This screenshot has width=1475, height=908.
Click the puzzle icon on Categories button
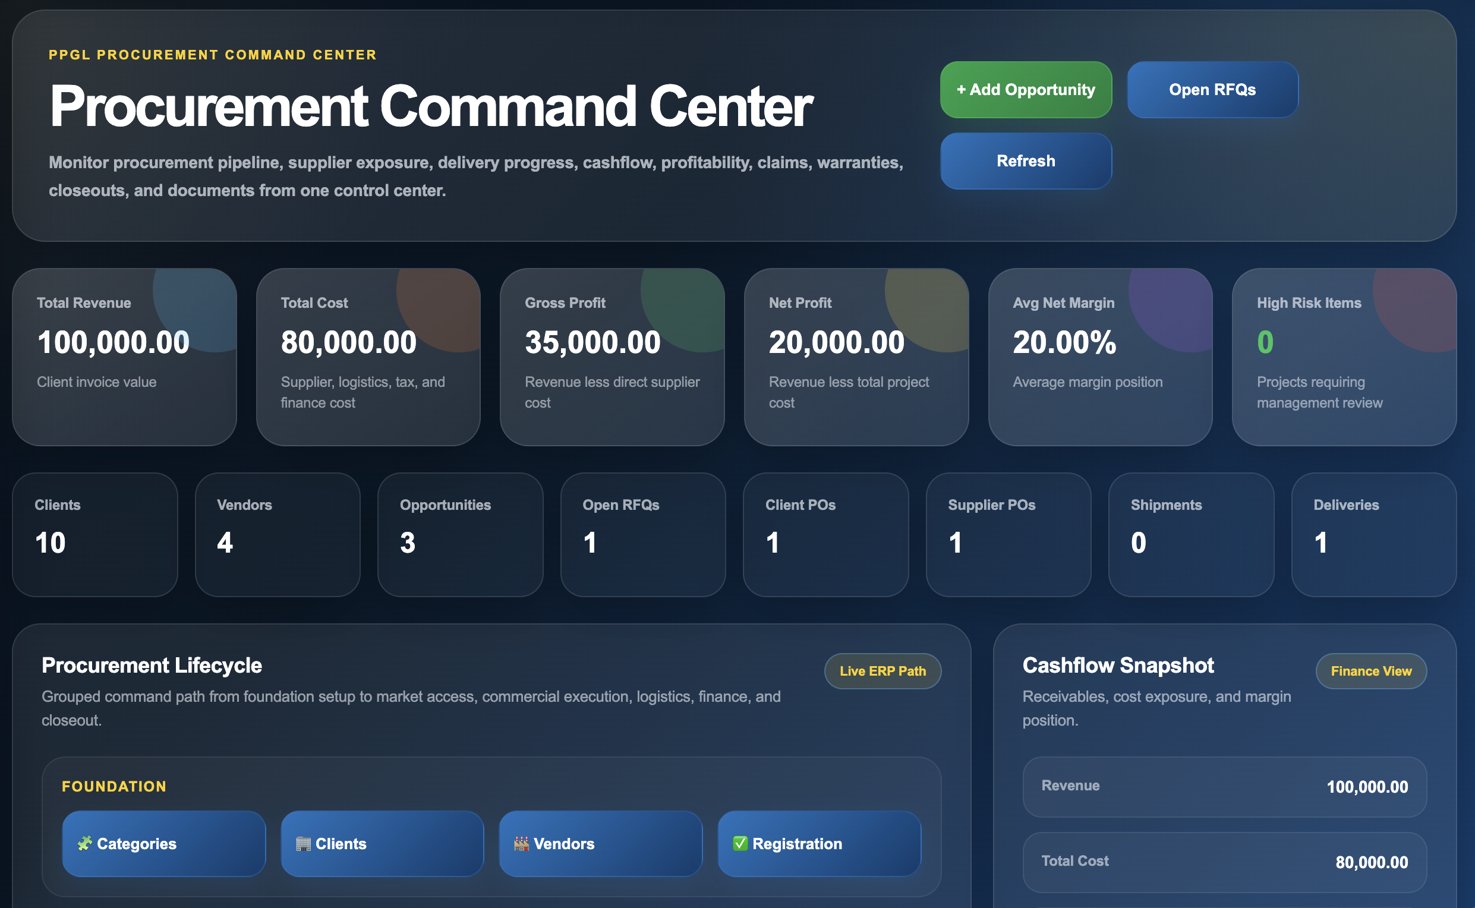tap(84, 844)
